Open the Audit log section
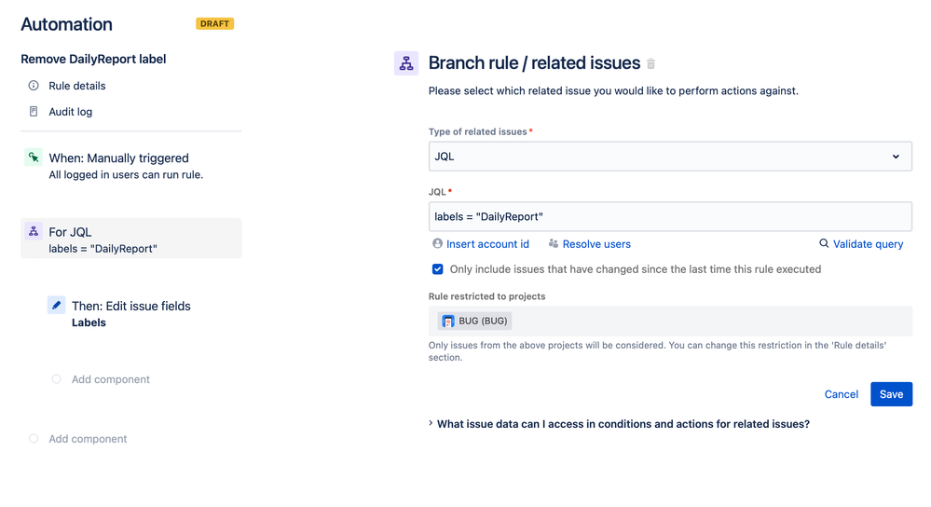Image resolution: width=931 pixels, height=507 pixels. point(71,112)
